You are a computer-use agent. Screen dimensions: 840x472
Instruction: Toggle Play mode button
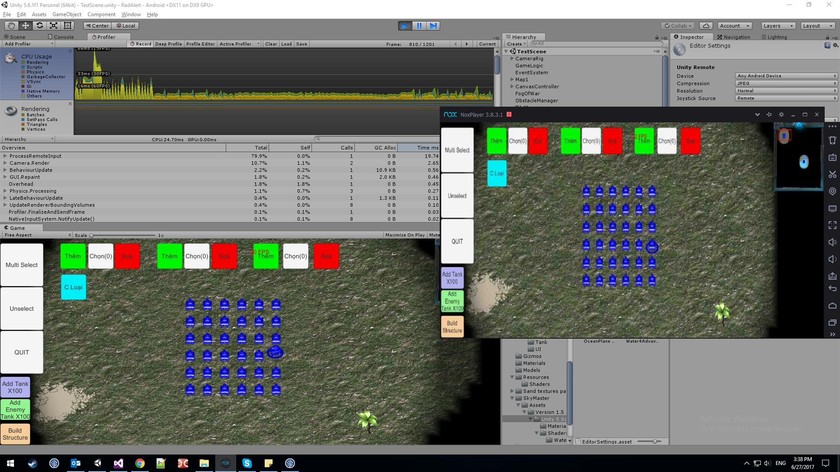tap(405, 26)
